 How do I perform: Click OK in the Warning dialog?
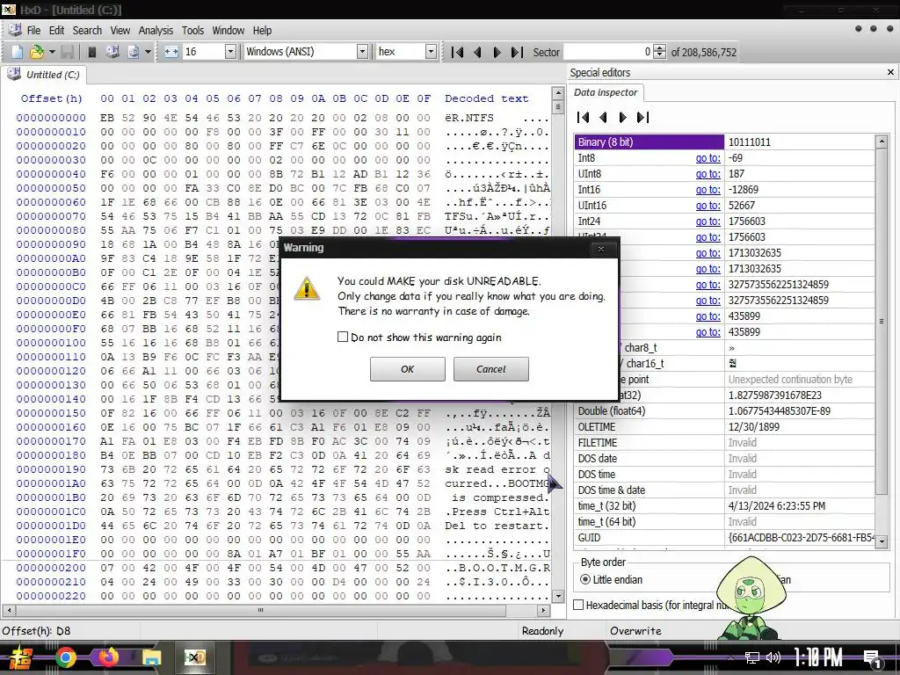point(407,369)
